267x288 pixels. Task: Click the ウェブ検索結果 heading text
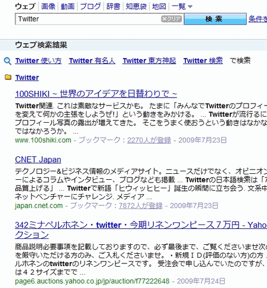[41, 45]
